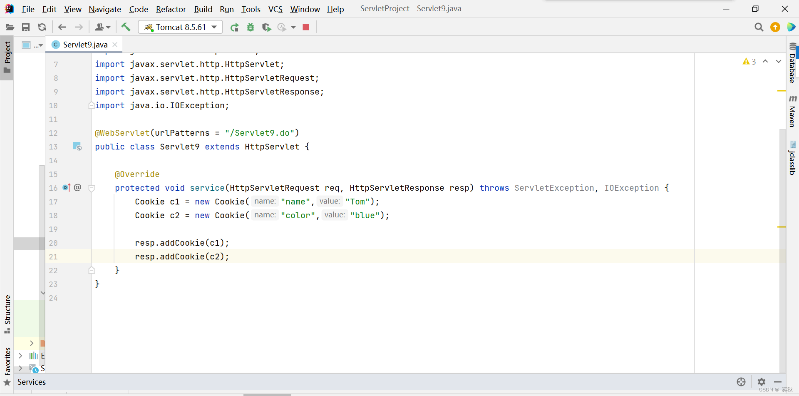
Task: Toggle the Project tool window
Action: 7,57
